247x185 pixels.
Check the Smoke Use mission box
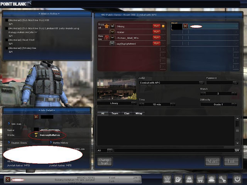(7, 48)
